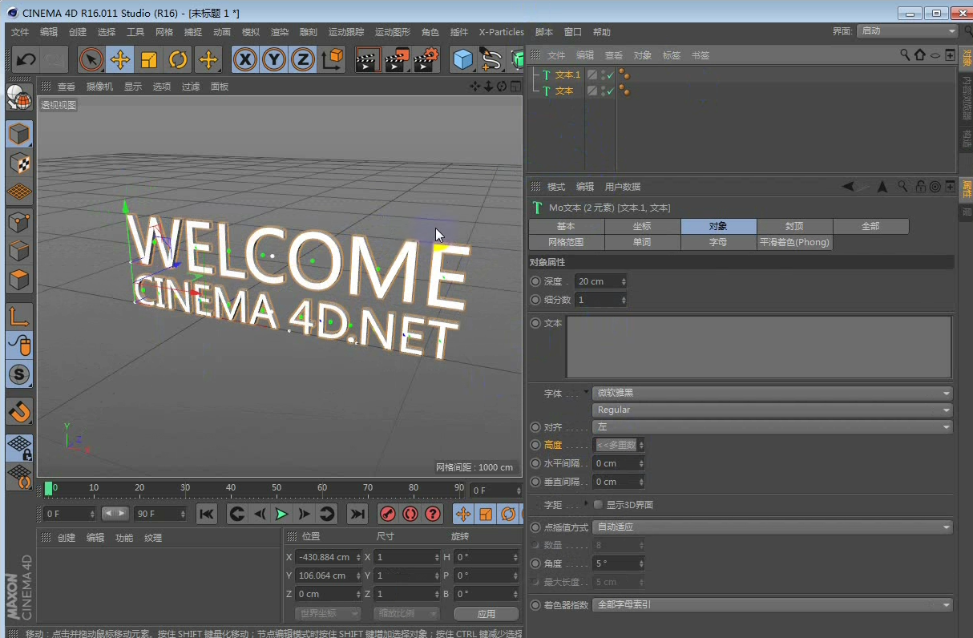Select the Texture mode checkered cube

point(20,163)
